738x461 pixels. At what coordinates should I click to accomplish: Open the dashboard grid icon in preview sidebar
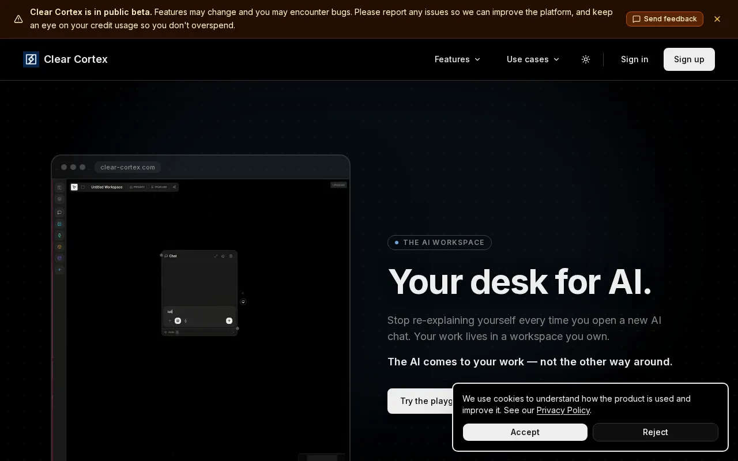(59, 188)
